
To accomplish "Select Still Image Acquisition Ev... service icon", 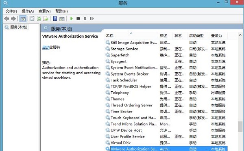I will coord(108,42).
